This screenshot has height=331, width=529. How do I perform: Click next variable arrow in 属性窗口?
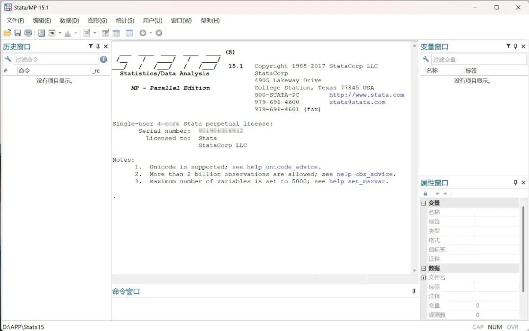point(445,194)
